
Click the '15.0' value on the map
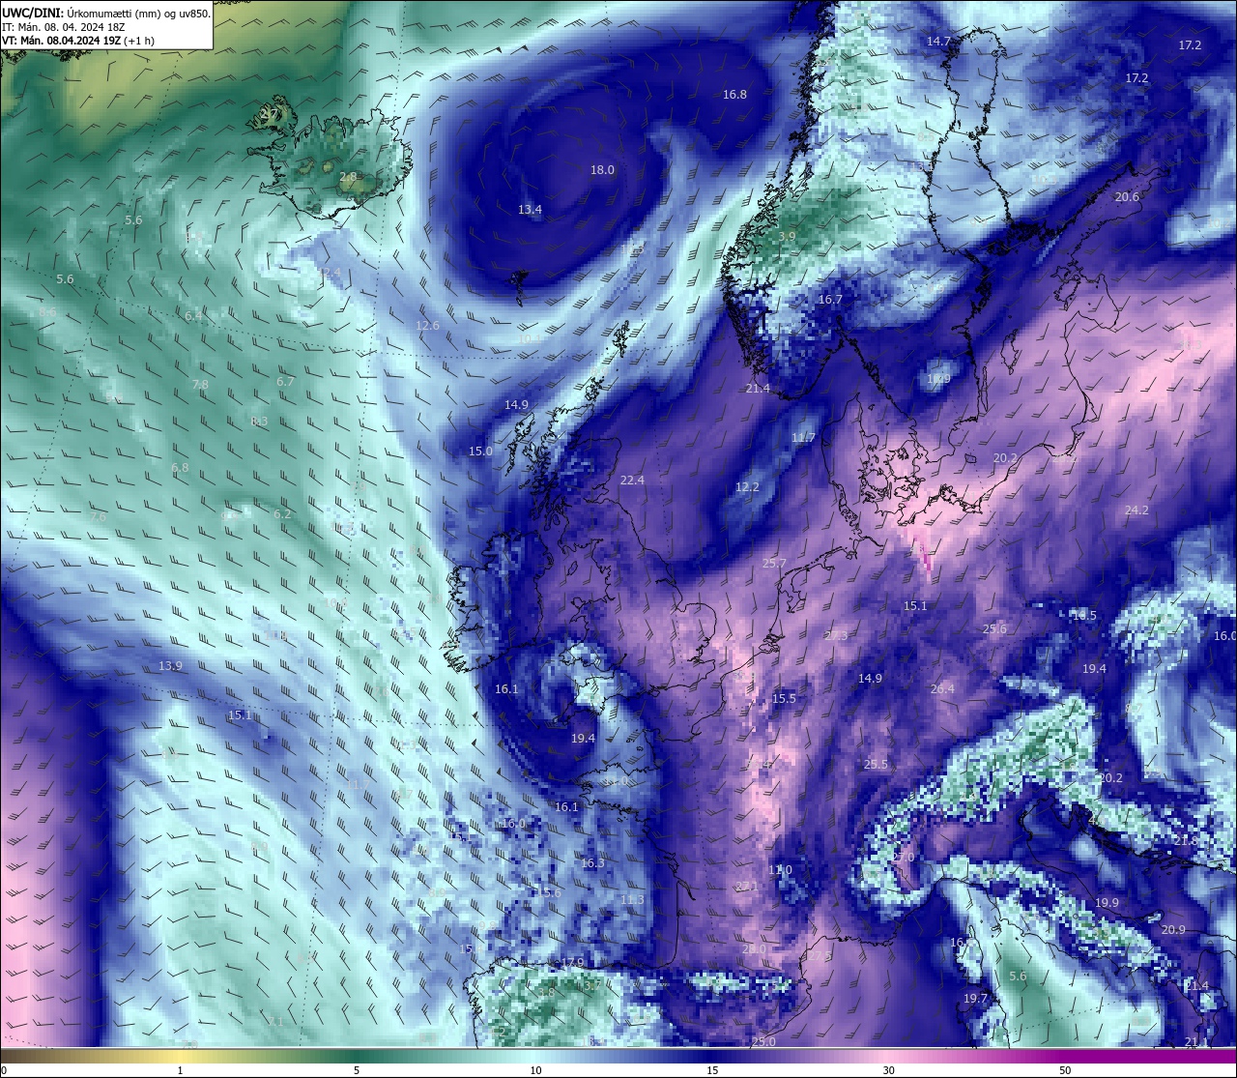coord(480,451)
